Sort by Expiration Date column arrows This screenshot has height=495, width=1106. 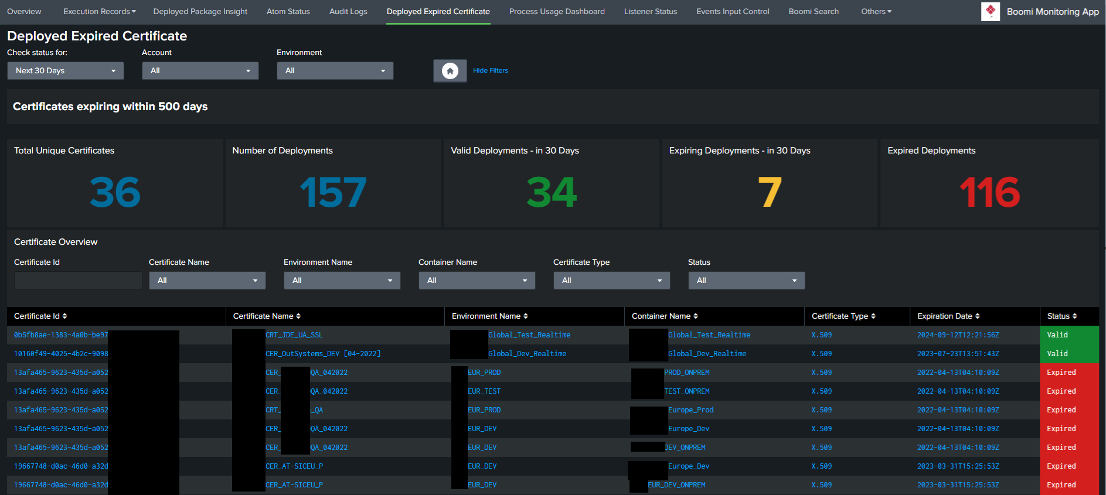click(978, 316)
